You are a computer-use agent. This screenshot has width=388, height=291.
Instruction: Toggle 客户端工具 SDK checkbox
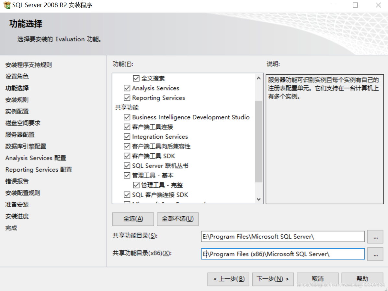coord(127,156)
